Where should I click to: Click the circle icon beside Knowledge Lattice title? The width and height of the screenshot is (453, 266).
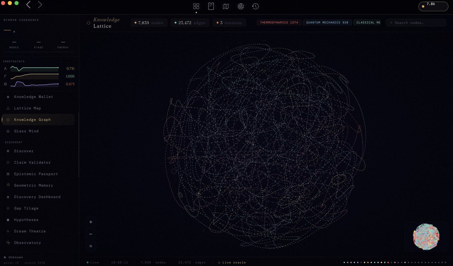point(88,23)
